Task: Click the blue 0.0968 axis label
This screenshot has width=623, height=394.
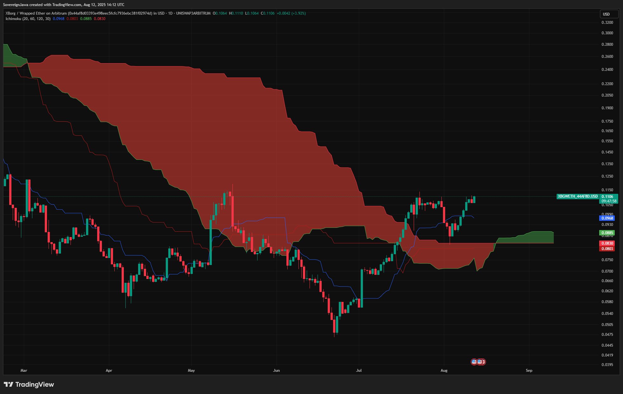Action: click(x=607, y=218)
